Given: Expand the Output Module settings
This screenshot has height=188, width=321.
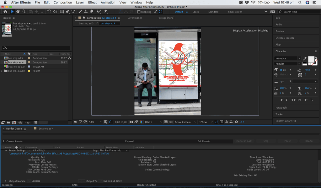Looking at the screenshot, I should tap(6, 181).
